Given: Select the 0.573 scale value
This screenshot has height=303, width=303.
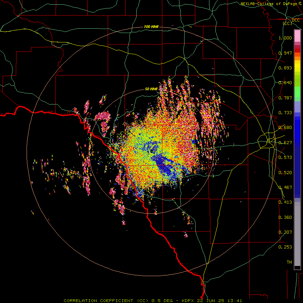Looking at the screenshot, I should [285, 158].
